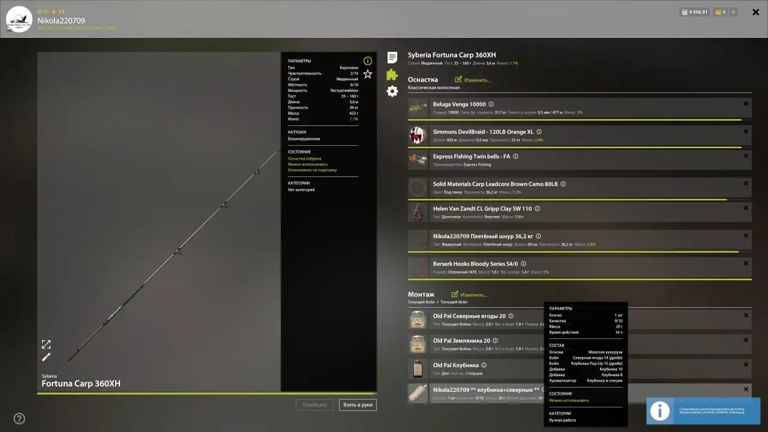Show info for Beluga Venga 10000 reel
The image size is (768, 432).
click(491, 104)
